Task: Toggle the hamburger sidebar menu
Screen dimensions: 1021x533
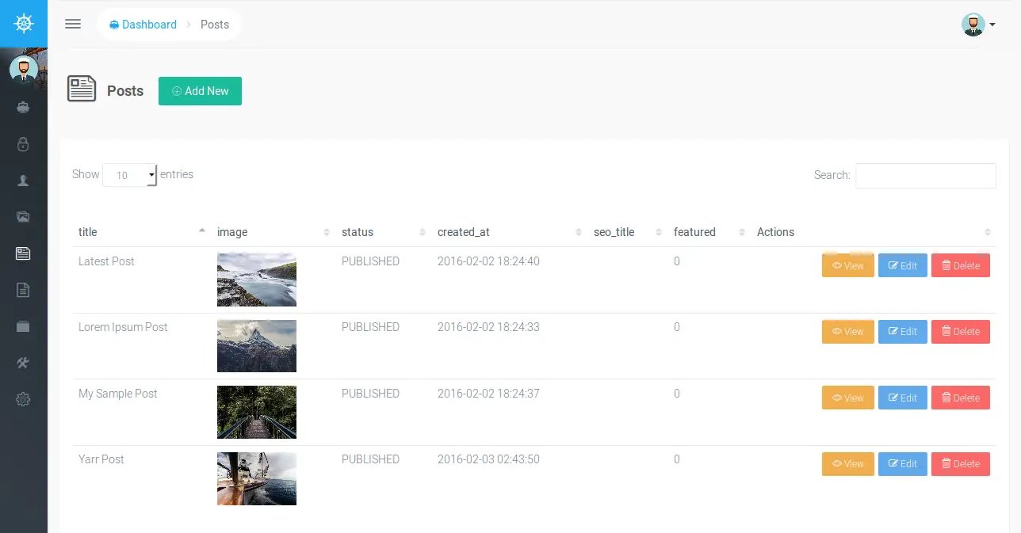Action: click(x=73, y=24)
